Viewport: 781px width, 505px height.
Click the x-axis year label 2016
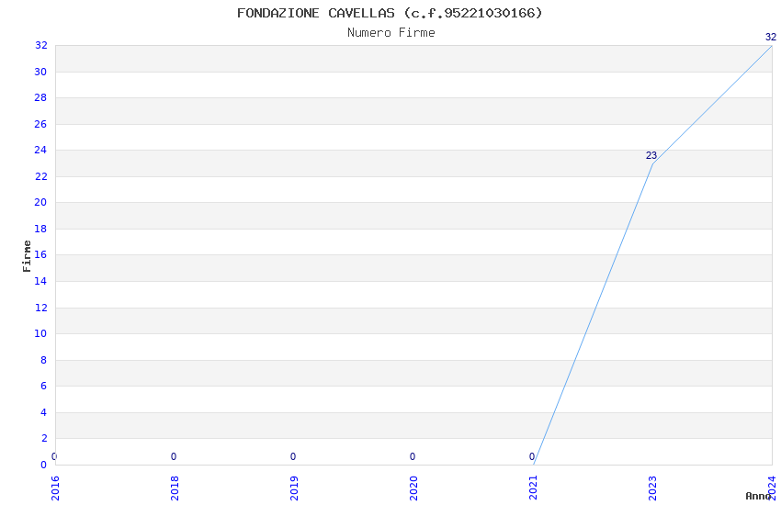tap(55, 488)
